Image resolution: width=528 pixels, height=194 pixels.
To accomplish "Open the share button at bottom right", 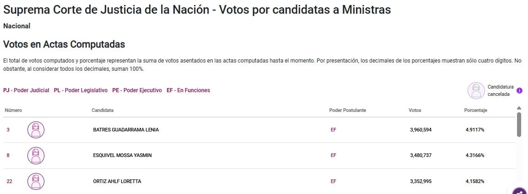I will point(520,191).
